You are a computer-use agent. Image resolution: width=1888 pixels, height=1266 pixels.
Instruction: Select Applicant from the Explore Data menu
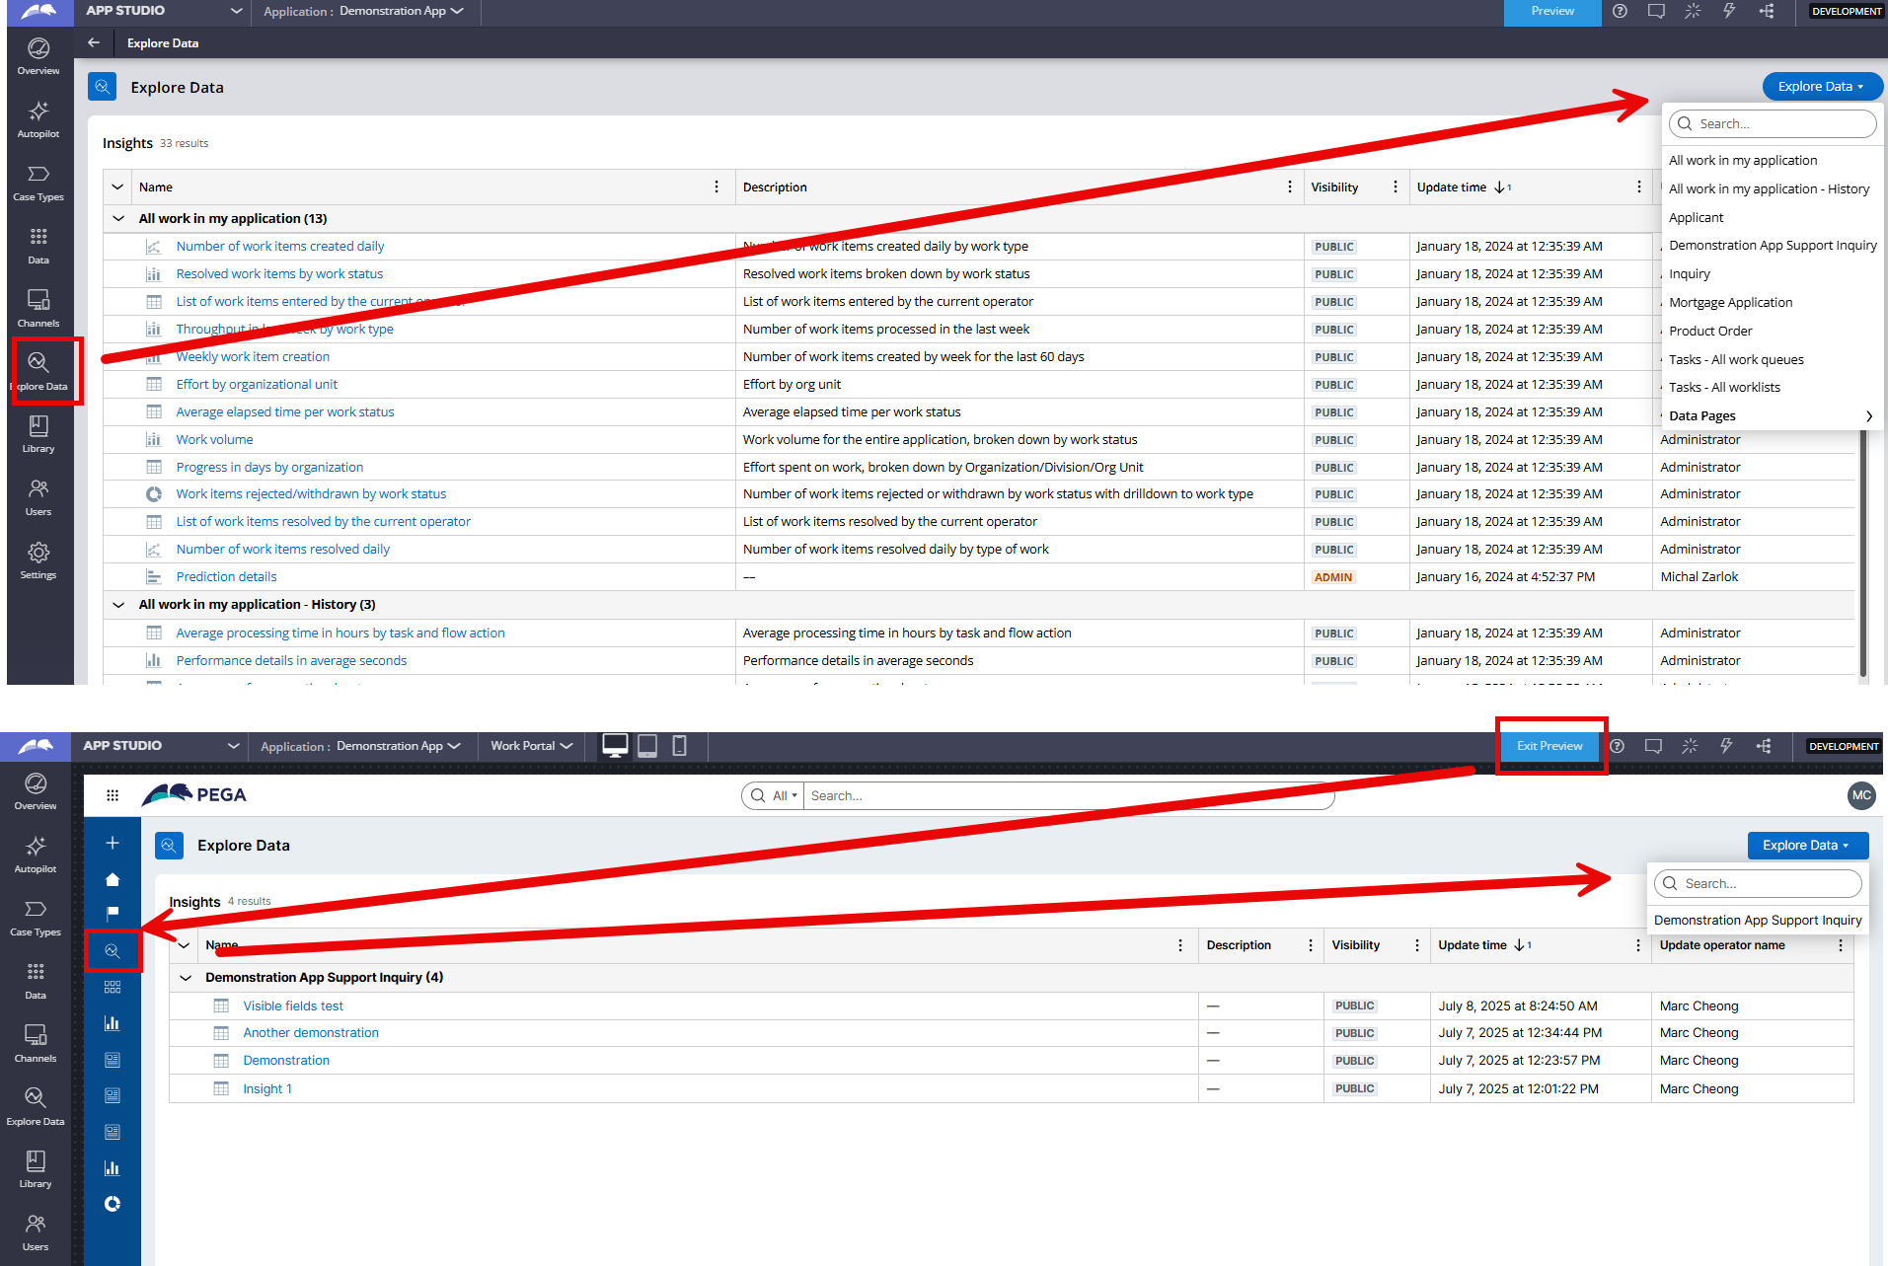pos(1697,218)
